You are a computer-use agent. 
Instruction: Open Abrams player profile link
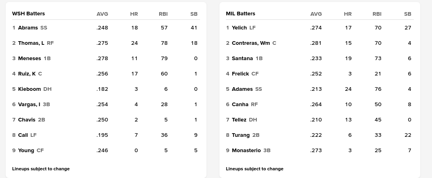28,28
